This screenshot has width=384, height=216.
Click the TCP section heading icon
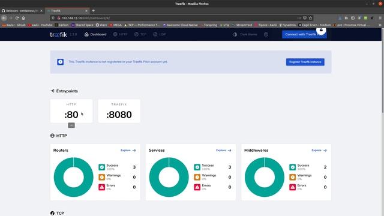[x=52, y=213]
